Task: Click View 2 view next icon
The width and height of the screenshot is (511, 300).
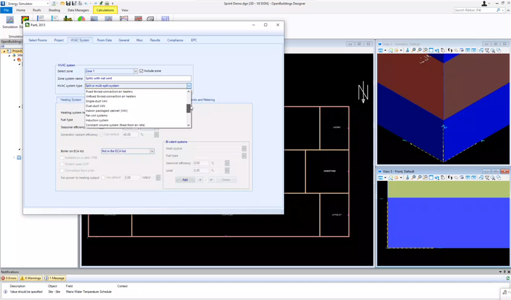Action: (473, 50)
